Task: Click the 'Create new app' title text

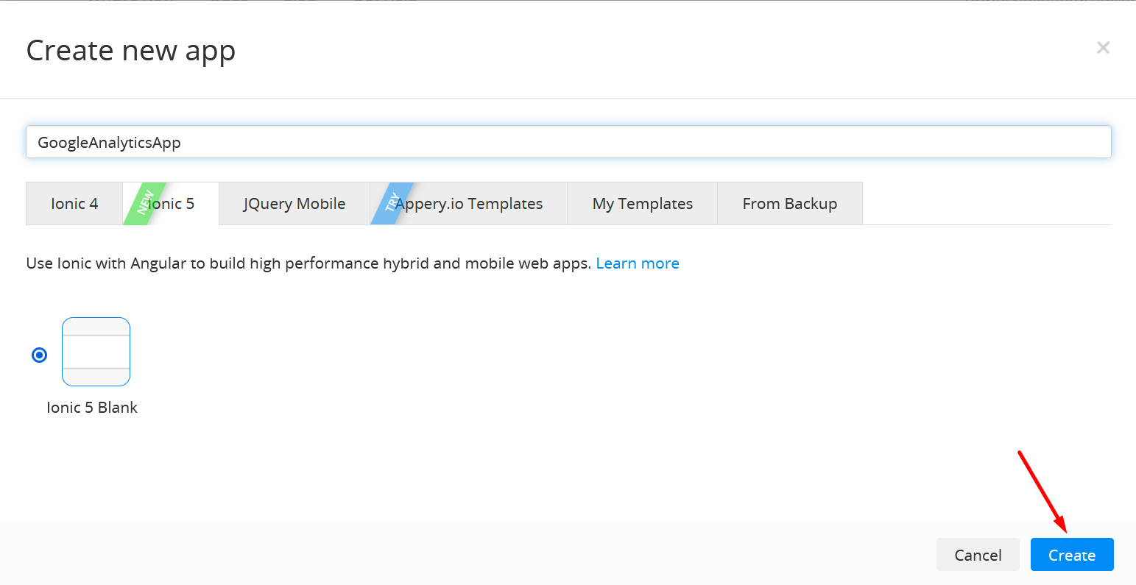Action: click(131, 51)
